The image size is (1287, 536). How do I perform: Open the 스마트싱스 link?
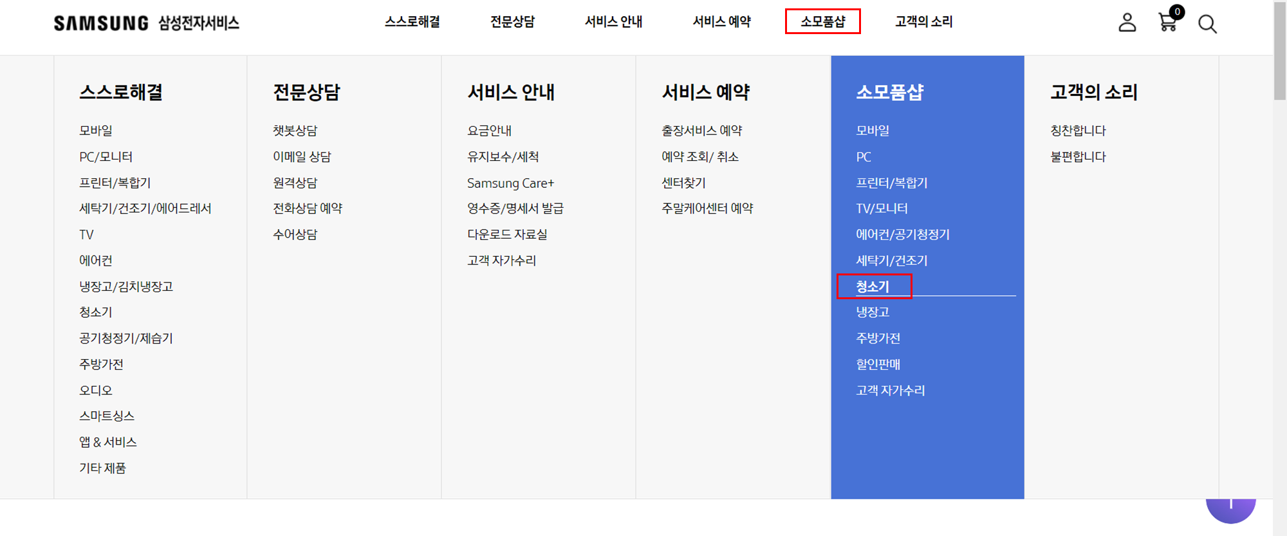[x=107, y=416]
